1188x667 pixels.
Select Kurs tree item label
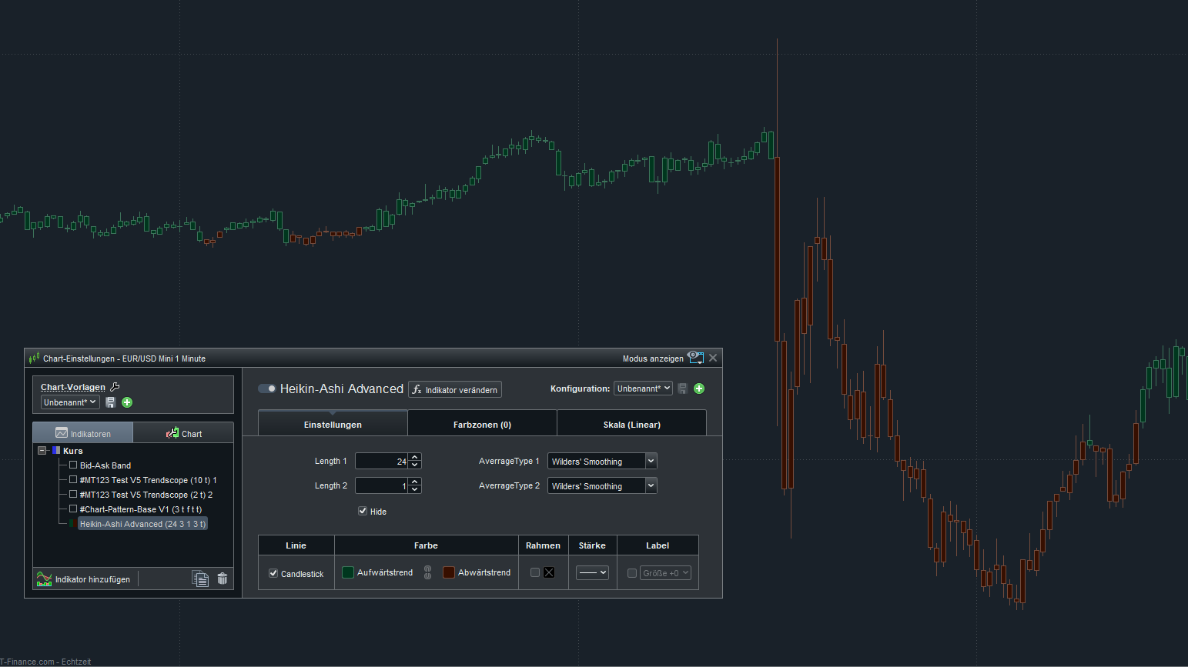(x=73, y=451)
